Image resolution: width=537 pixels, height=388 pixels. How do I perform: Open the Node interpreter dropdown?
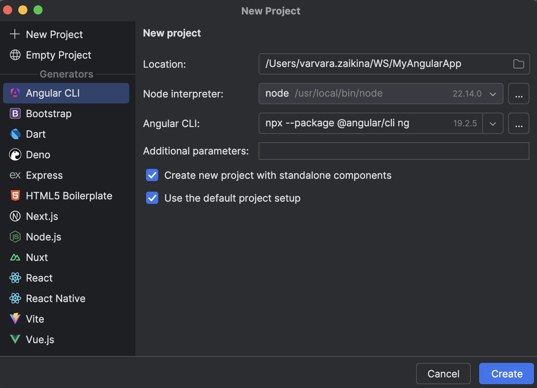tap(493, 94)
